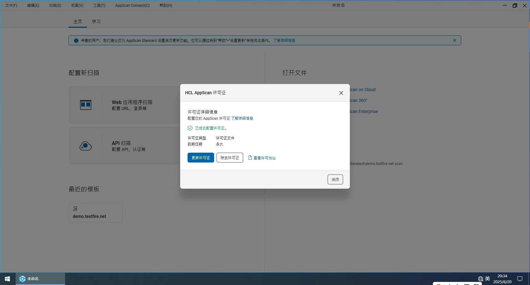Click the info icon in notification banner

tap(76, 41)
